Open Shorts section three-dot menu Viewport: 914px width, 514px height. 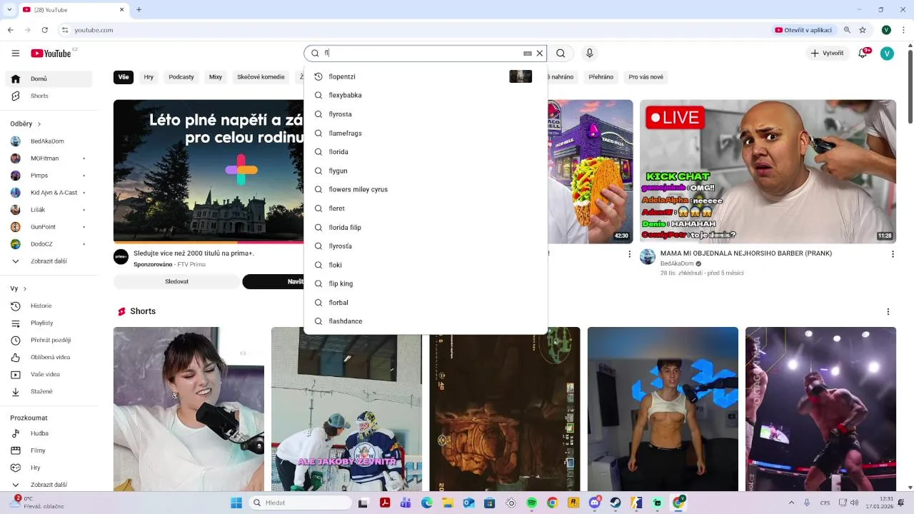click(x=888, y=311)
